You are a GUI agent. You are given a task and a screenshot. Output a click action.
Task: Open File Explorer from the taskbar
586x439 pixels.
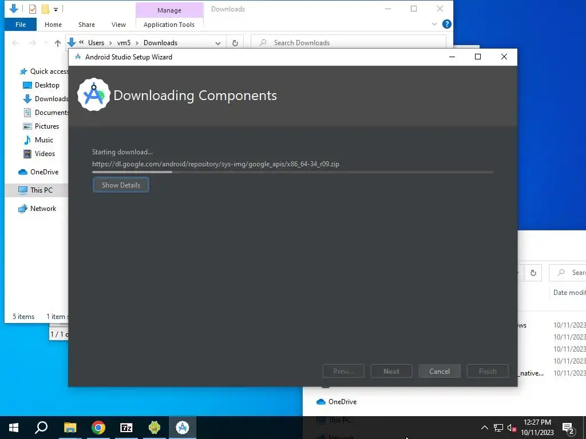point(70,428)
